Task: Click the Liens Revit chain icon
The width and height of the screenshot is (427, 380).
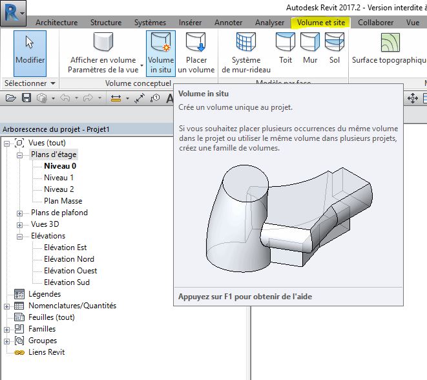Action: tap(19, 352)
